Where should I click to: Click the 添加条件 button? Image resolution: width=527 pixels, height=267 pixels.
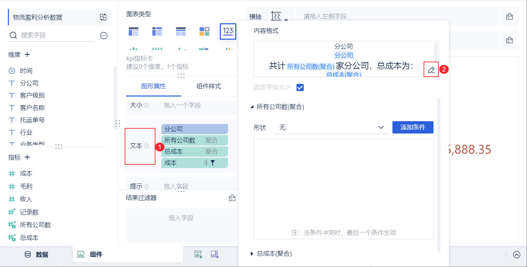[x=413, y=127]
